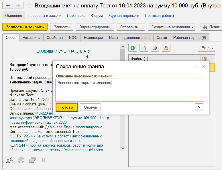Click the scrollbar down arrow in overview

coord(123,148)
